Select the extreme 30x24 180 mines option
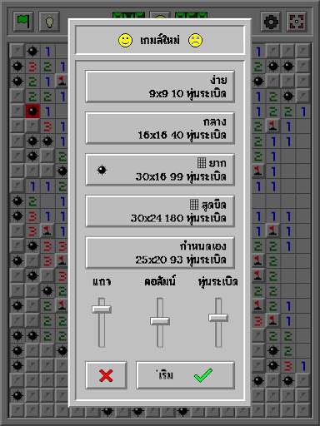This screenshot has height=426, width=320. point(160,211)
